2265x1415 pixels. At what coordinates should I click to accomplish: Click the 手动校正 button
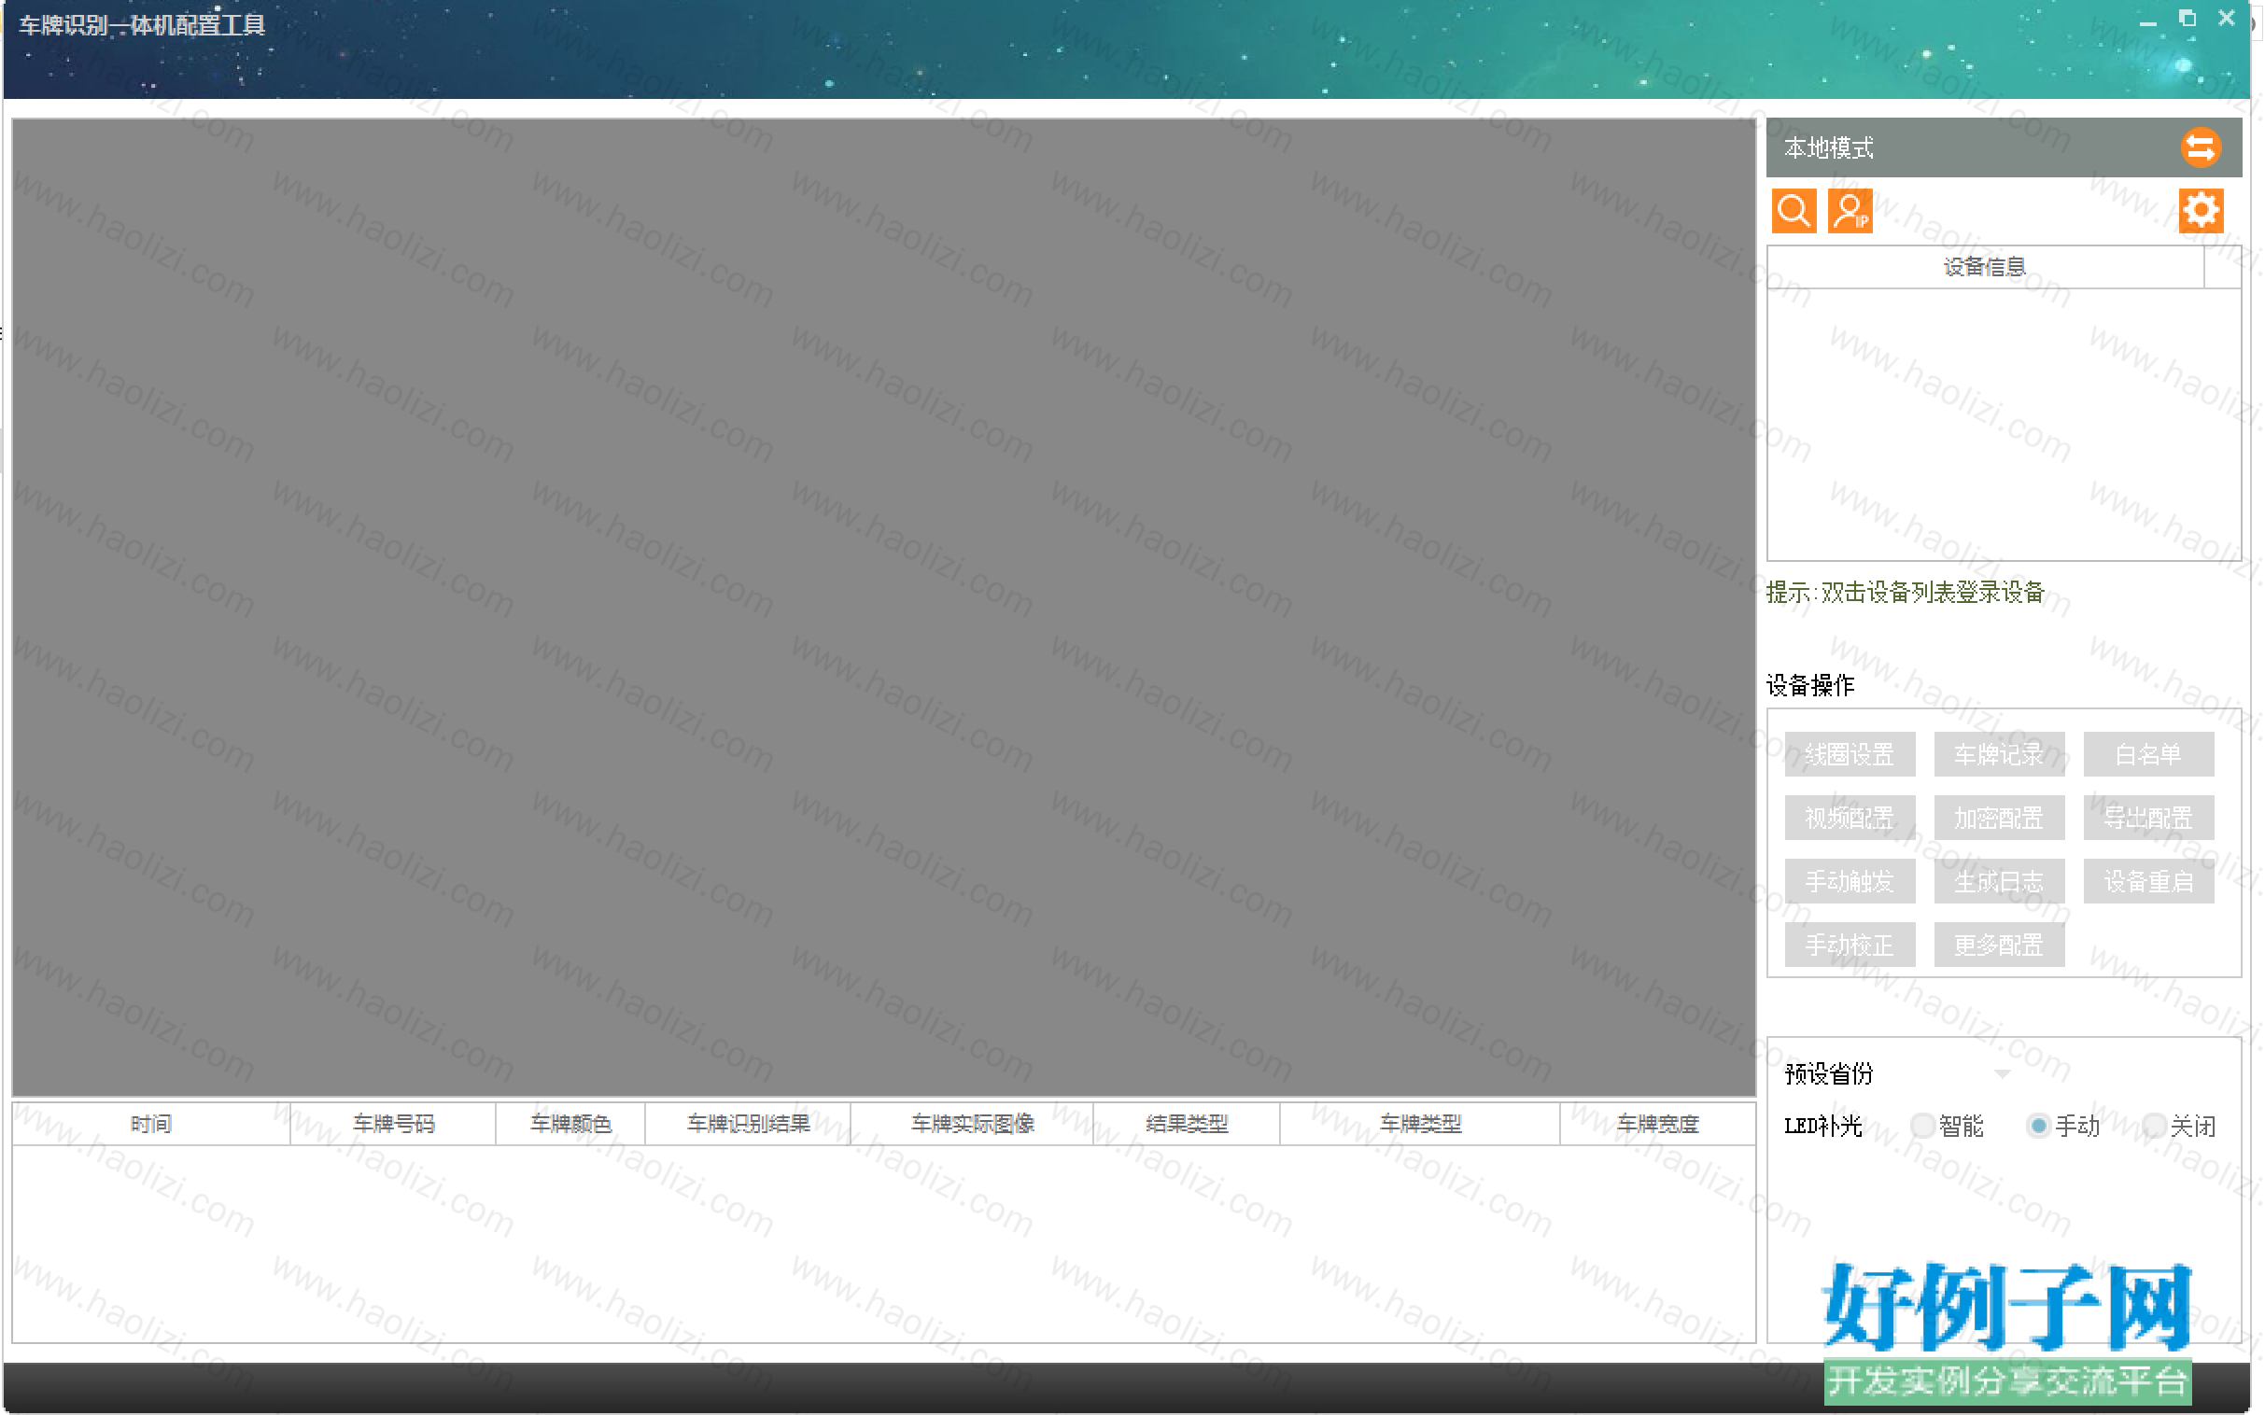point(1850,946)
